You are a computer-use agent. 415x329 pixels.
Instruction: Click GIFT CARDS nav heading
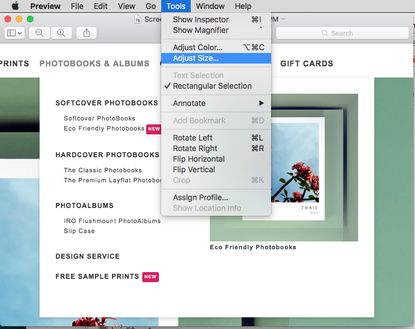307,64
